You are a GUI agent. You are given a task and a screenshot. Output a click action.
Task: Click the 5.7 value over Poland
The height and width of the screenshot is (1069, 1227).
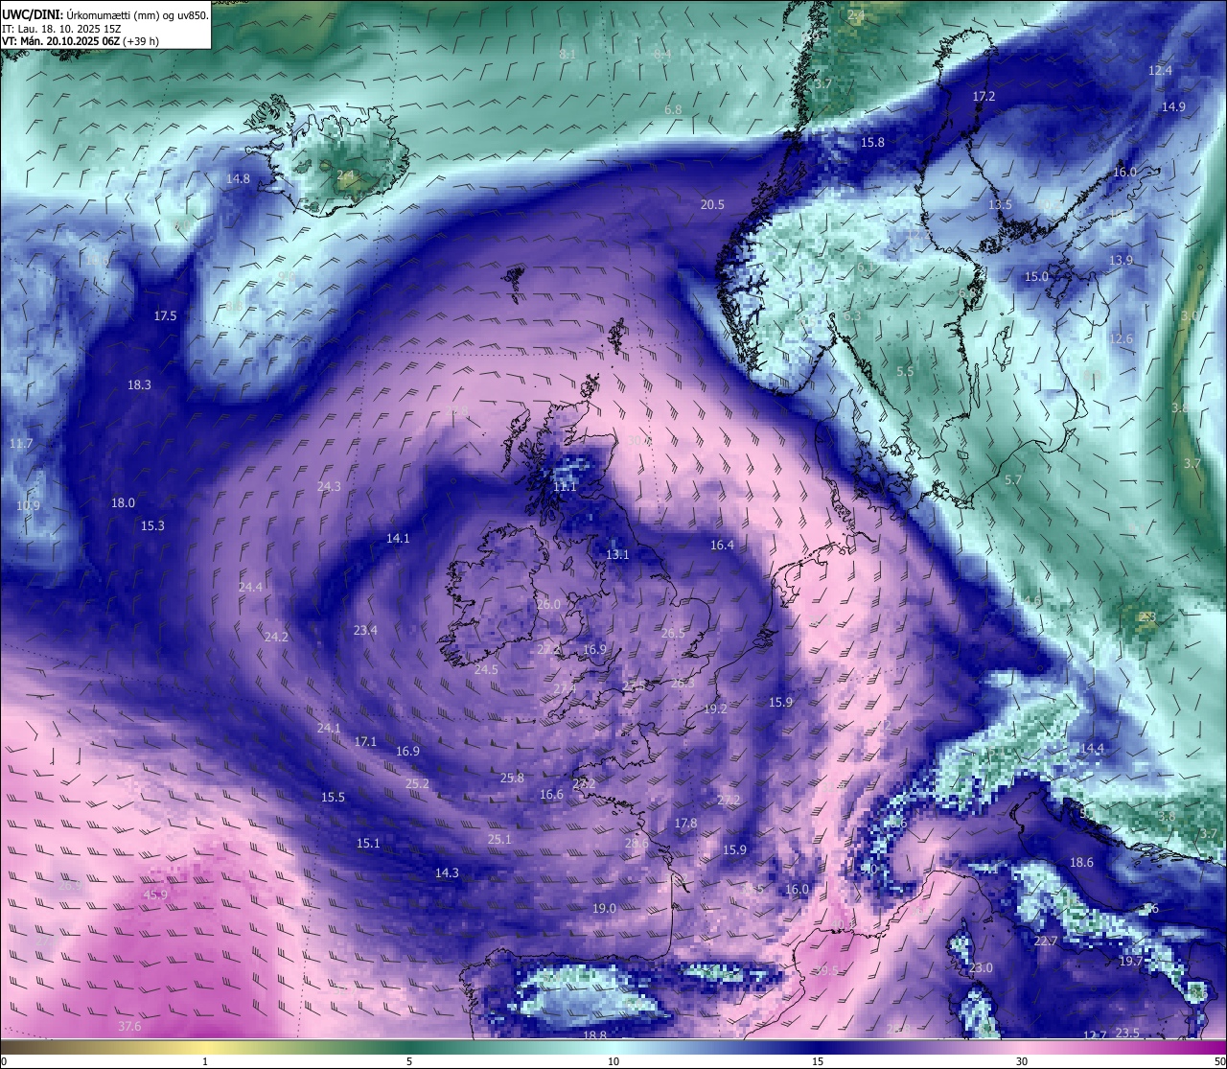(x=1013, y=479)
